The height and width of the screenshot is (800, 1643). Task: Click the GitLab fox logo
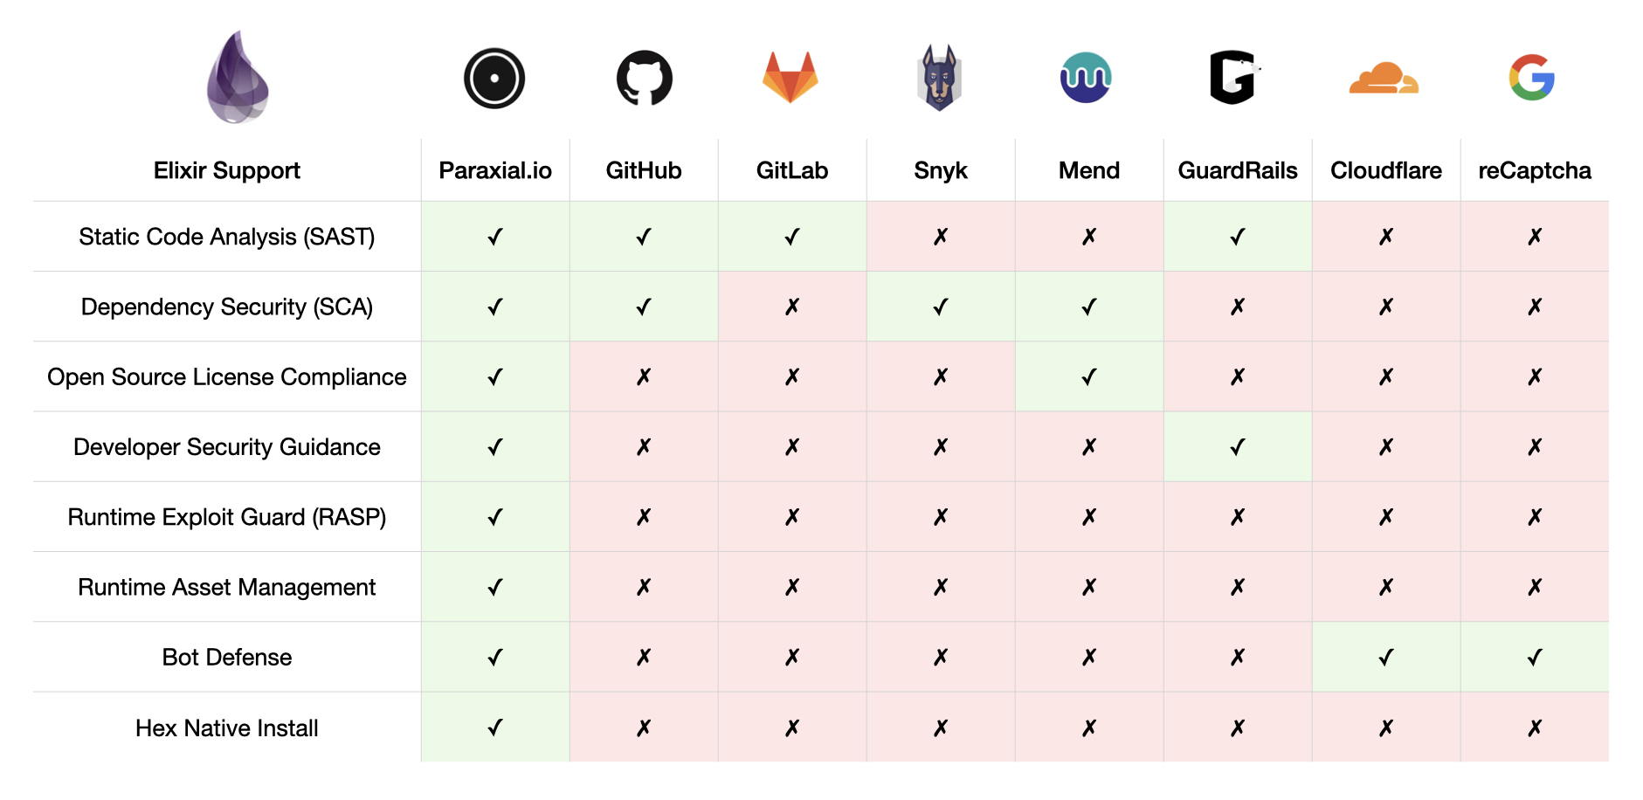(x=790, y=78)
